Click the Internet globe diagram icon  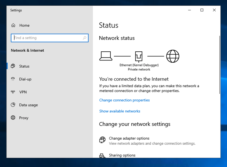[172, 56]
